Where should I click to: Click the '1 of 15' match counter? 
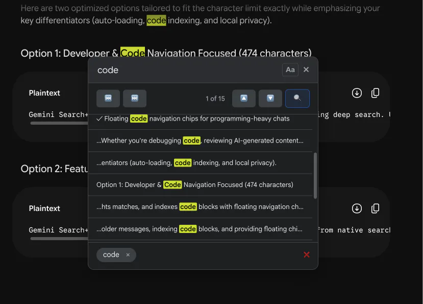point(215,99)
